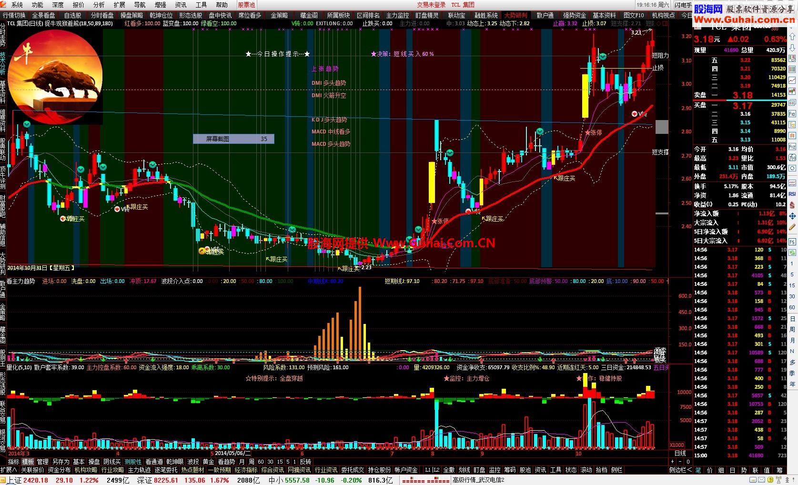The width and height of the screenshot is (798, 485).
Task: Select the pencil drawing tool icon
Action: 792,227
